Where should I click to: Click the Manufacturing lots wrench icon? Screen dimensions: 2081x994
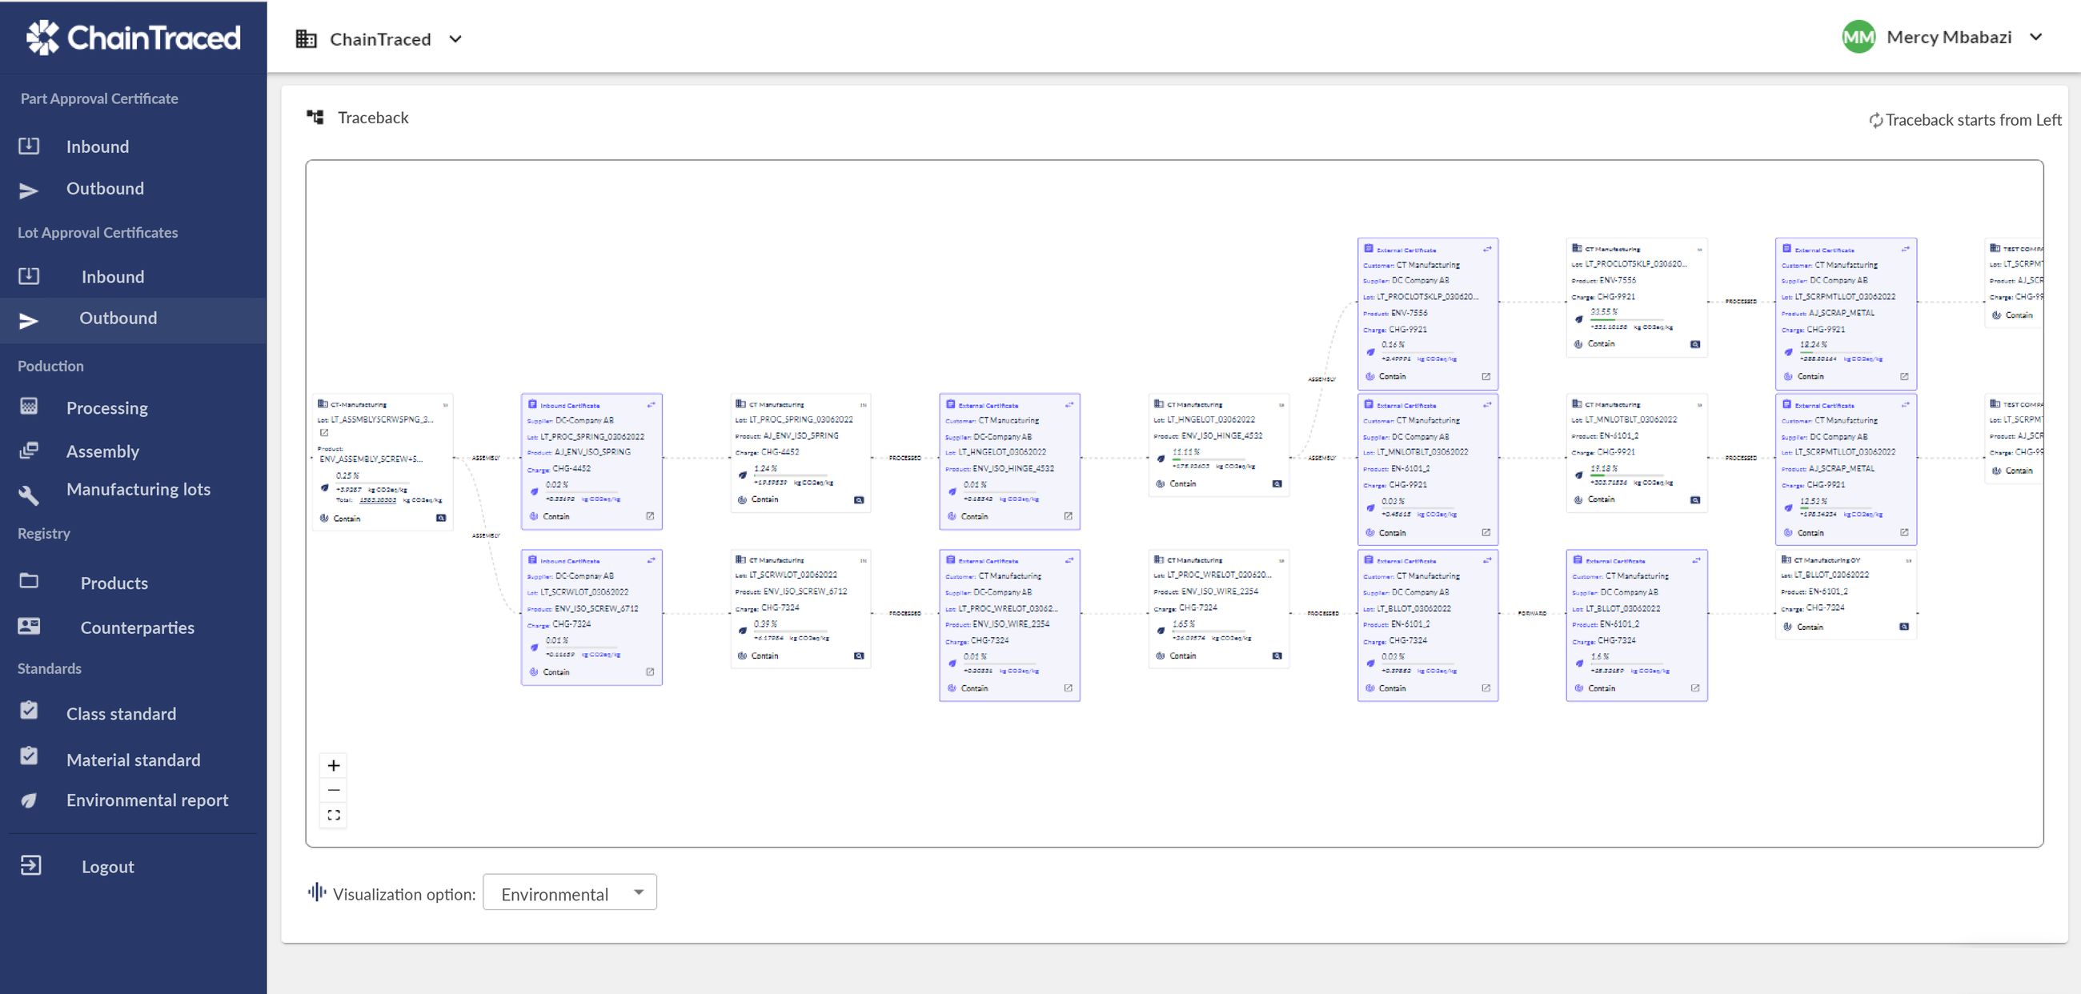point(29,494)
